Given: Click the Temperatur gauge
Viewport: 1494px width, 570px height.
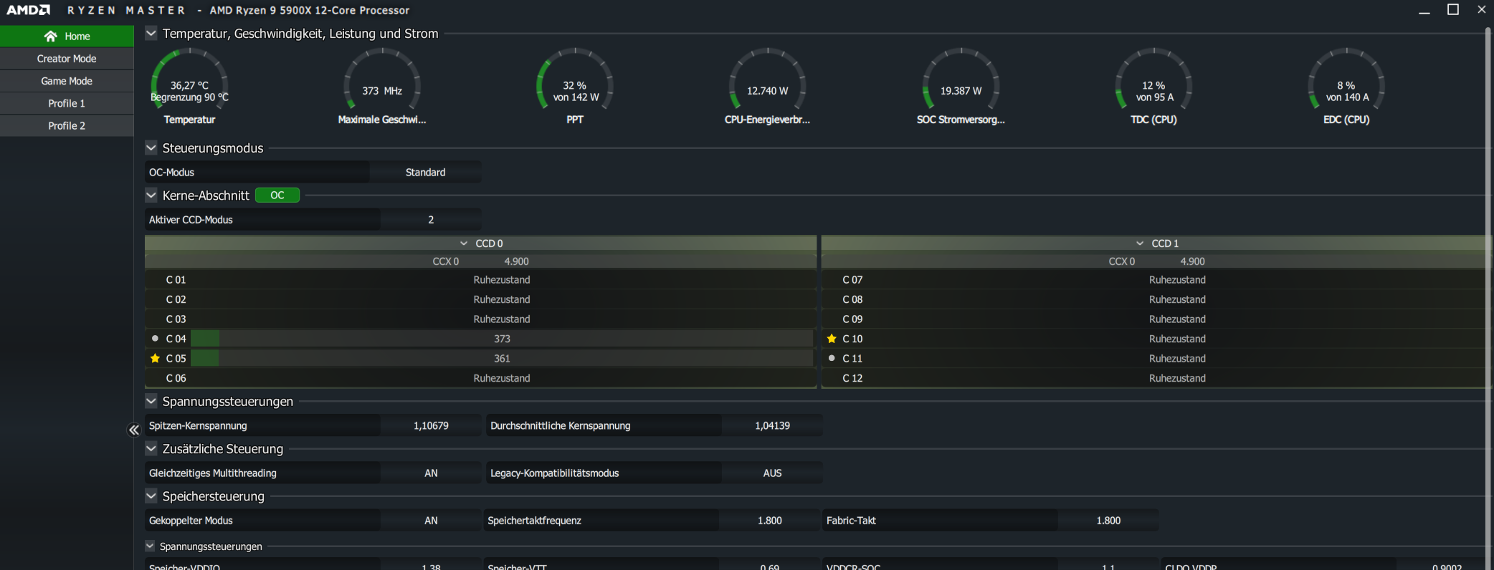Looking at the screenshot, I should [189, 86].
